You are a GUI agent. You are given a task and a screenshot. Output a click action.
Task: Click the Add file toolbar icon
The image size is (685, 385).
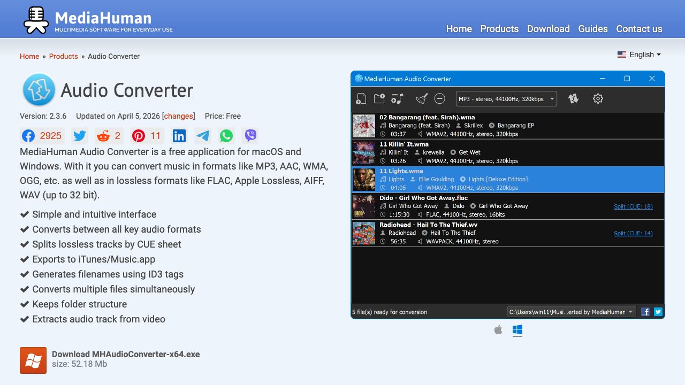[361, 98]
